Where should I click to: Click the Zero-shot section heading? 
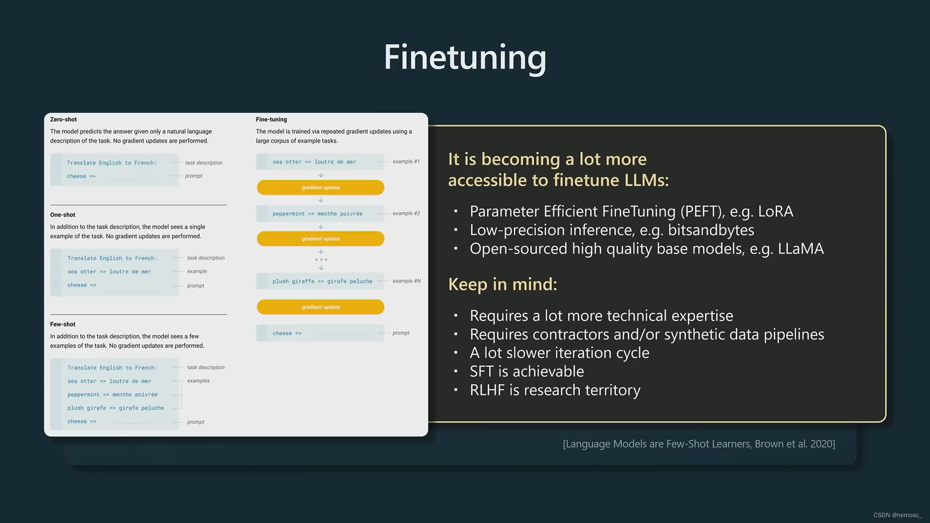pos(63,119)
